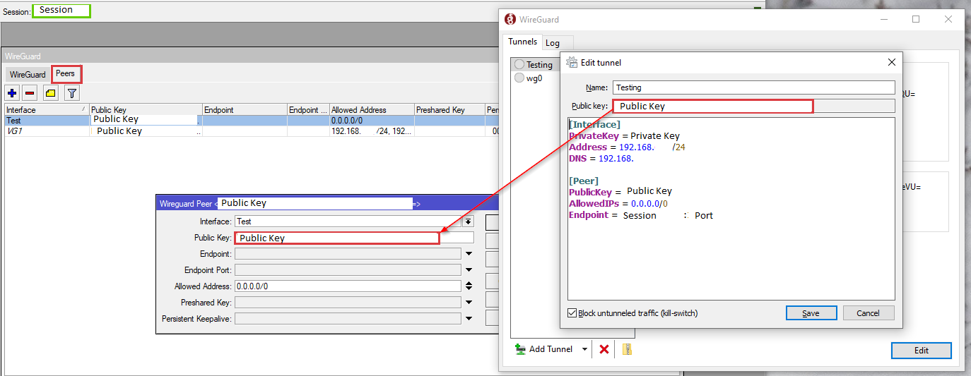
Task: Click the Preshared Key column header
Action: tap(449, 110)
